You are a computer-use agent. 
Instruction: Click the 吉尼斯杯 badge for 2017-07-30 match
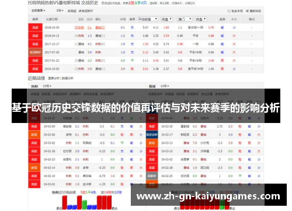pos(35,52)
